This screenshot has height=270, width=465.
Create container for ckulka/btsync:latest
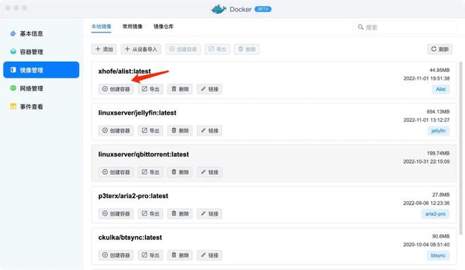(x=116, y=255)
